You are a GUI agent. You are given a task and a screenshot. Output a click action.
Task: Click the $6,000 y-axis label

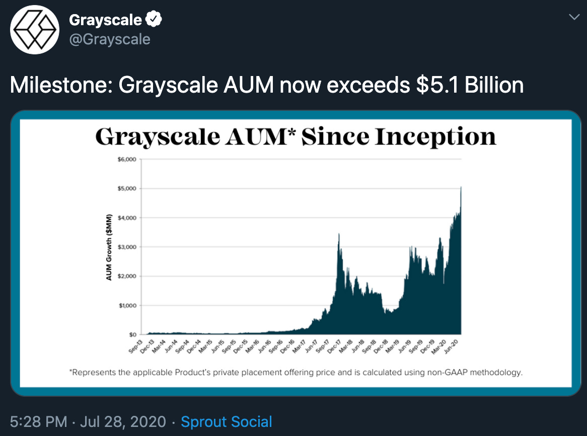click(127, 160)
